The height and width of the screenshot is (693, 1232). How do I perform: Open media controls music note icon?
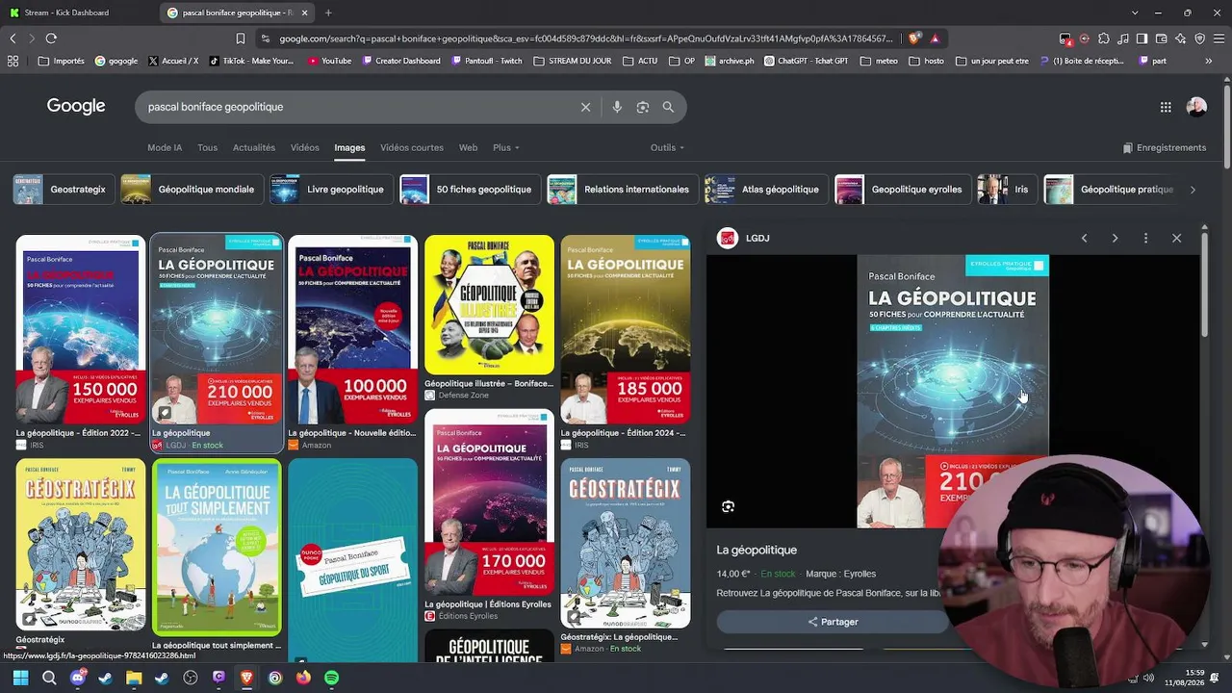[1123, 38]
